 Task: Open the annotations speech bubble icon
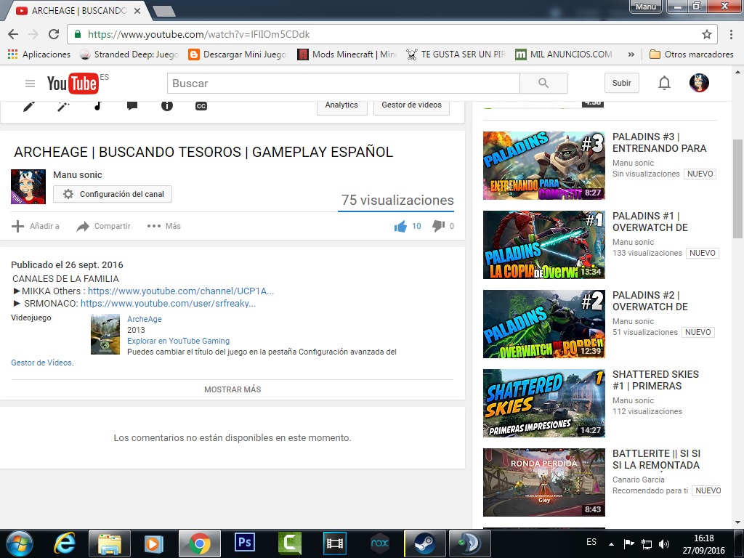(x=132, y=106)
